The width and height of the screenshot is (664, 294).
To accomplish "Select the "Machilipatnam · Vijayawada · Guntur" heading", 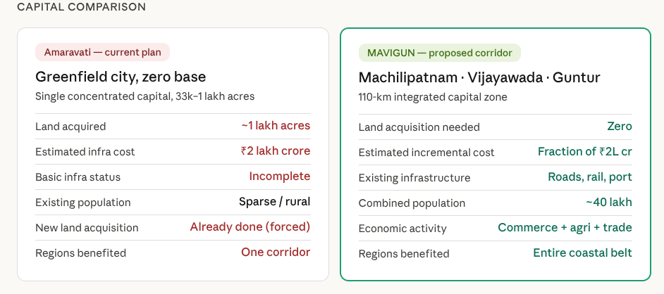I will (479, 77).
